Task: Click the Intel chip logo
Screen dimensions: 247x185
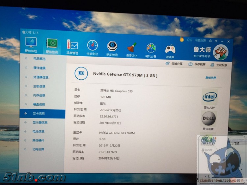Action: [x=209, y=97]
